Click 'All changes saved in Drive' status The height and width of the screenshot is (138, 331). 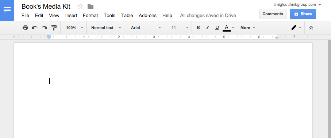208,16
